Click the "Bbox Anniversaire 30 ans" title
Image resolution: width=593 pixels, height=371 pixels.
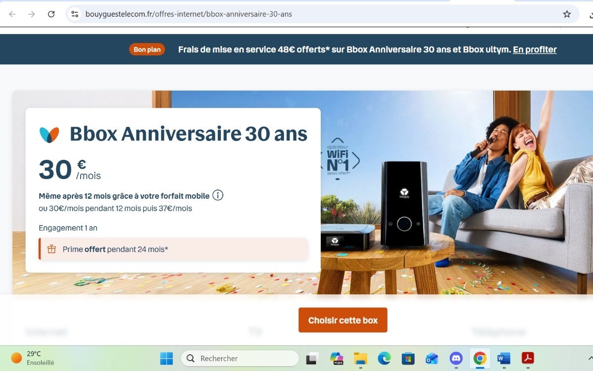(x=188, y=134)
